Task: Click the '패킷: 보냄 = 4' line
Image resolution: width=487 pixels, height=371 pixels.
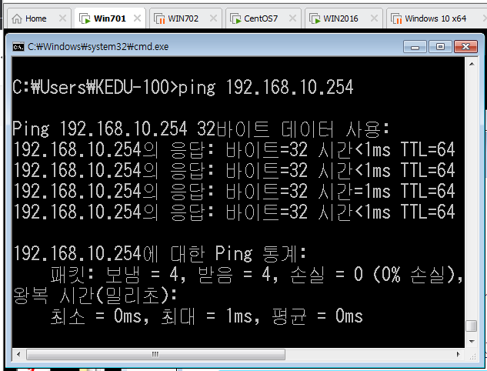Action: [256, 275]
